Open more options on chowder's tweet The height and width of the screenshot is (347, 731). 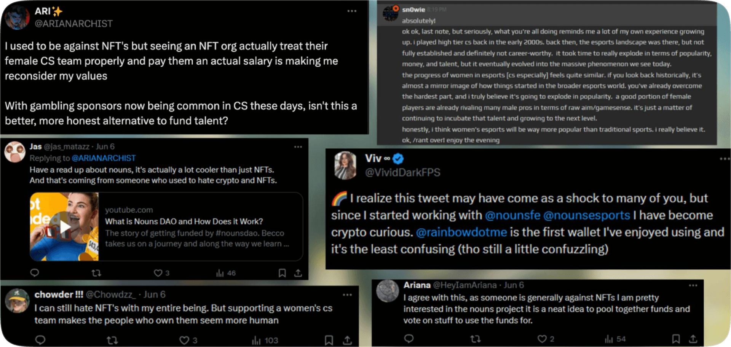click(x=347, y=295)
